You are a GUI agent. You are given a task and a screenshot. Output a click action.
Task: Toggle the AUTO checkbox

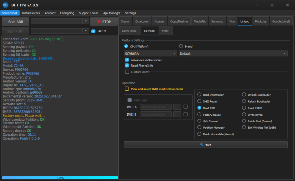[93, 31]
